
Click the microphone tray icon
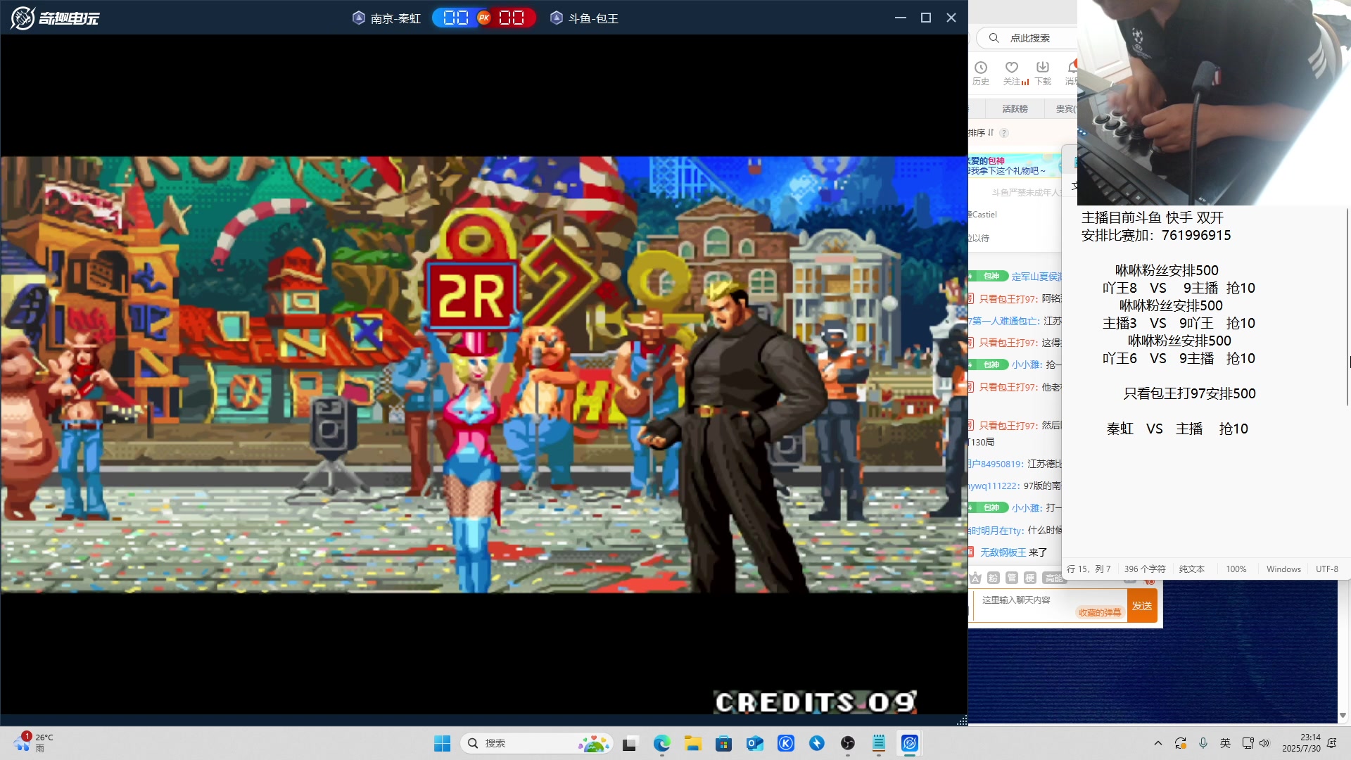coord(1203,743)
